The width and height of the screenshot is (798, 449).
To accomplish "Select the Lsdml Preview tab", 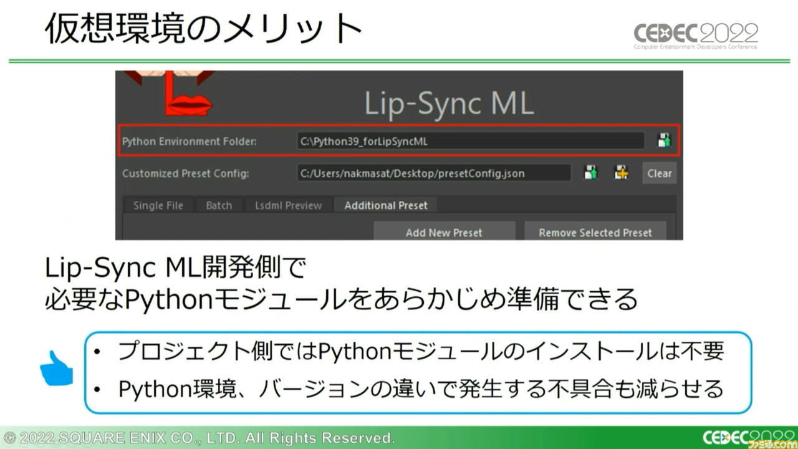I will point(288,205).
